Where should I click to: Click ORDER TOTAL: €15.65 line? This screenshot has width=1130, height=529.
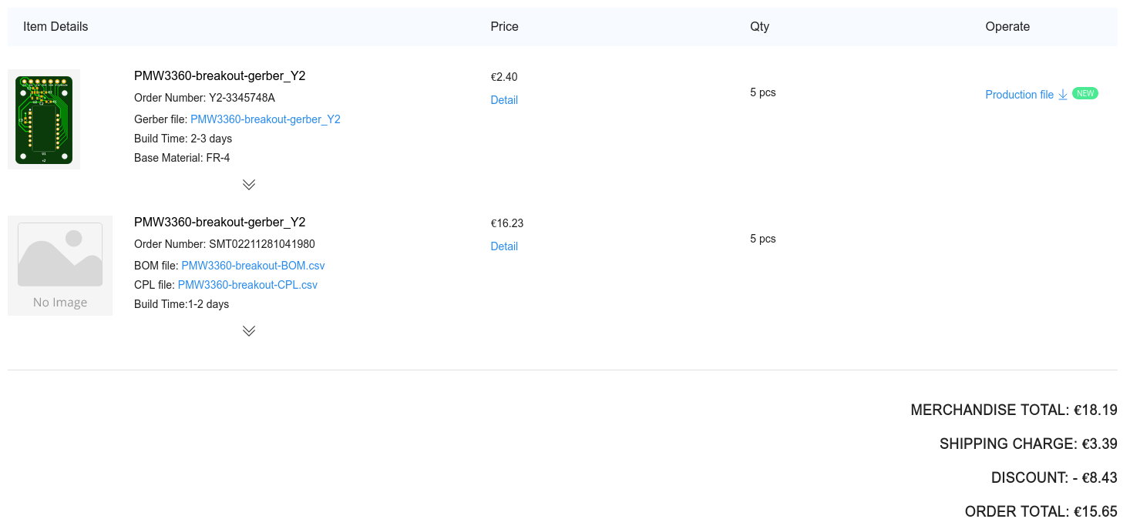1041,511
